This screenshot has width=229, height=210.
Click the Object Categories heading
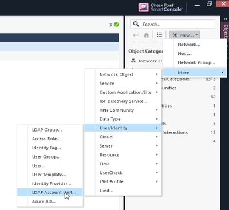click(145, 51)
